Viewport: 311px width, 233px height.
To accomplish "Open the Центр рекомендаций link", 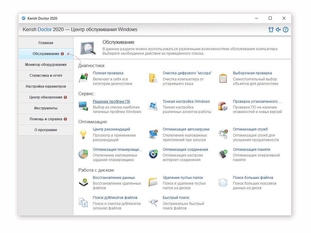I will click(111, 129).
